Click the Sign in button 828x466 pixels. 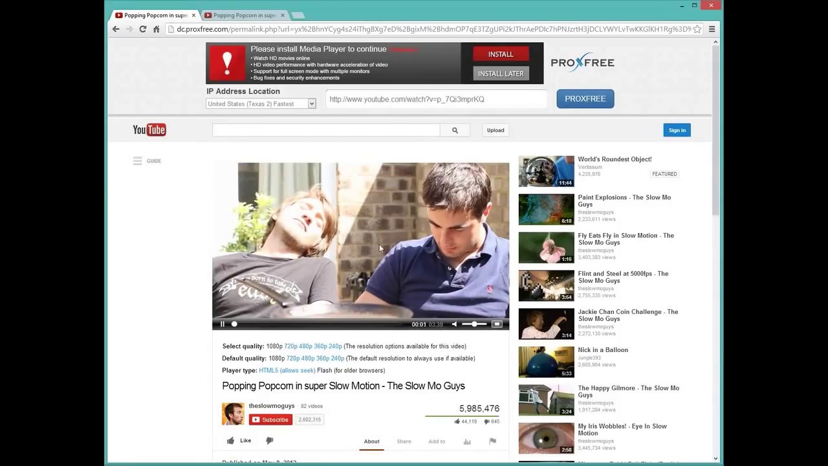677,130
